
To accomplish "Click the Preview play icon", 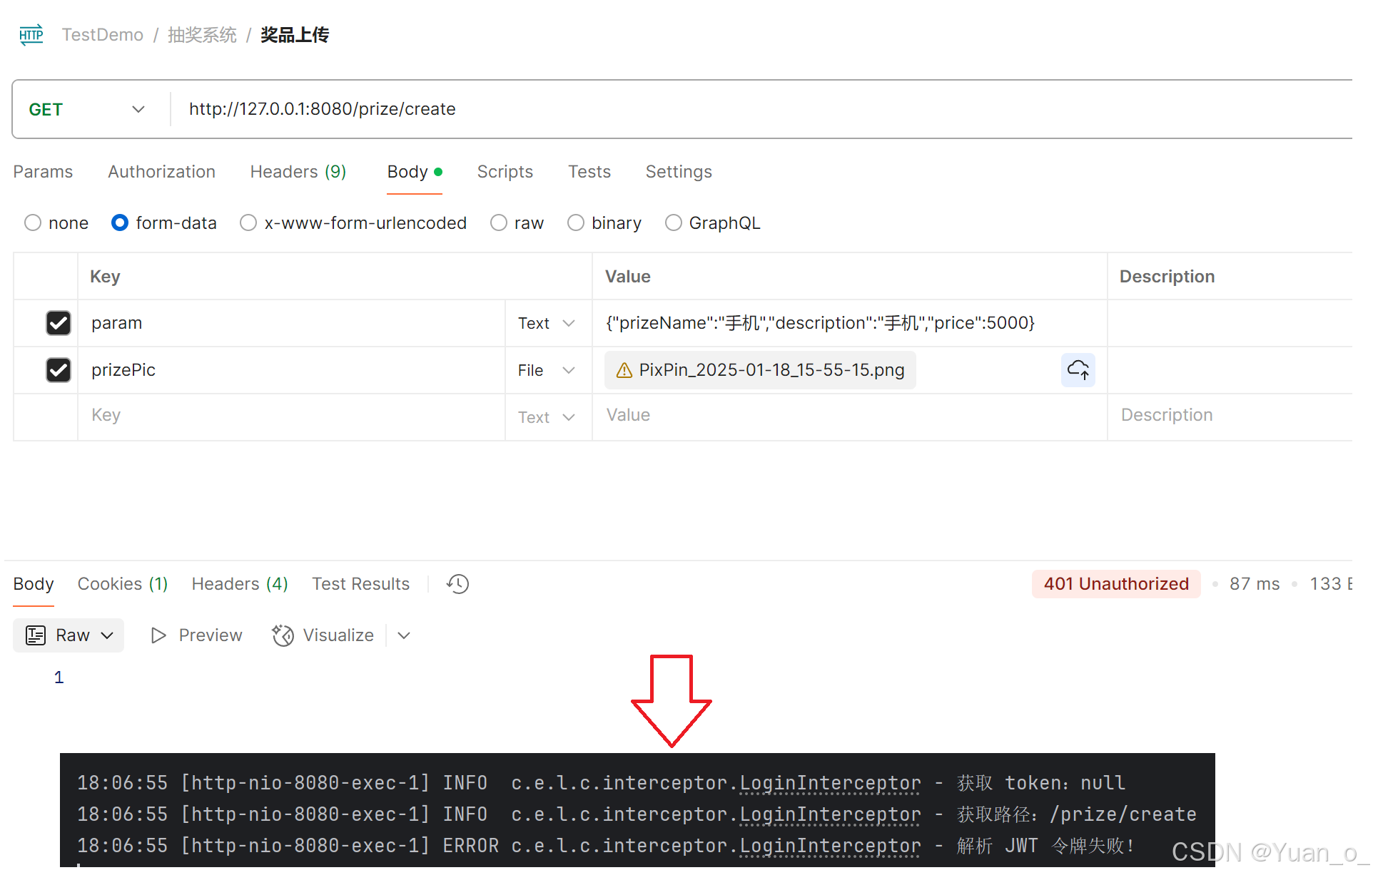I will tap(158, 635).
